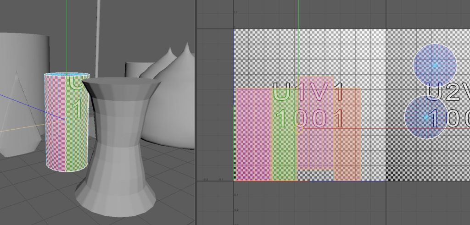This screenshot has height=225, width=470.
Task: Click center vertex of the upper circle shell
Action: coord(435,65)
